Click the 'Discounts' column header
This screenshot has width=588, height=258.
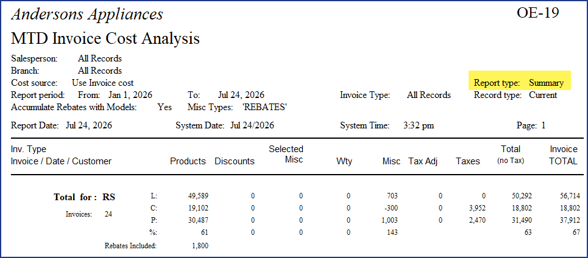coord(235,161)
